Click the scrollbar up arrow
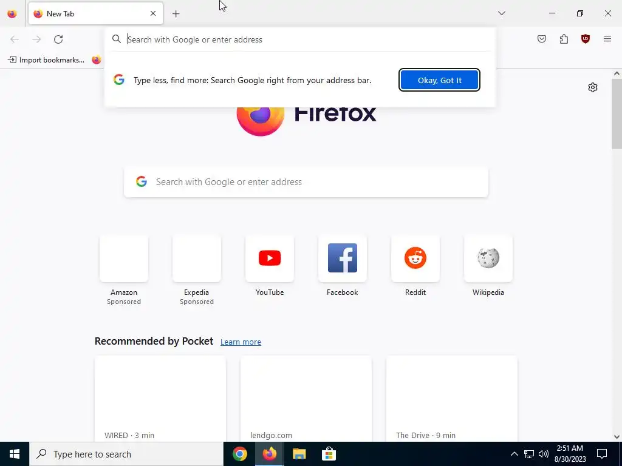Image resolution: width=622 pixels, height=466 pixels. (x=617, y=73)
